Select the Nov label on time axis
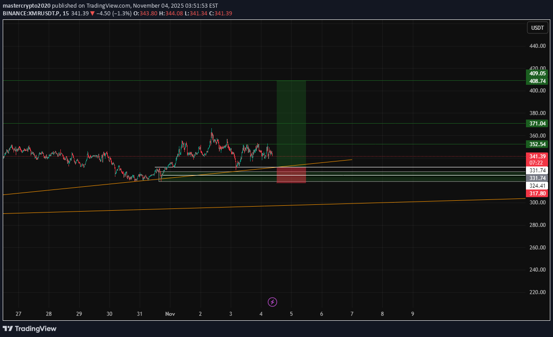 170,314
